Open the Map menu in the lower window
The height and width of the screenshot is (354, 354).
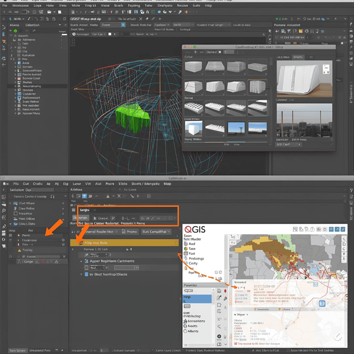coord(167,184)
